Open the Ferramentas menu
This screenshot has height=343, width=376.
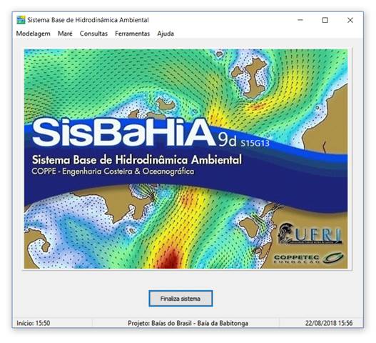click(133, 34)
